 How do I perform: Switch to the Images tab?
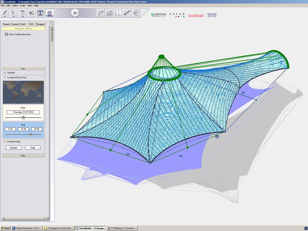(40, 24)
